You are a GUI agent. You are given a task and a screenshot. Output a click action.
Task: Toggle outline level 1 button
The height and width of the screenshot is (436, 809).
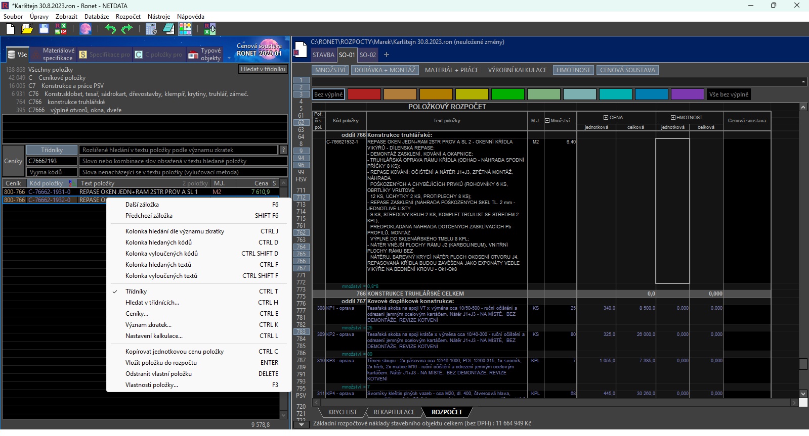tap(301, 80)
